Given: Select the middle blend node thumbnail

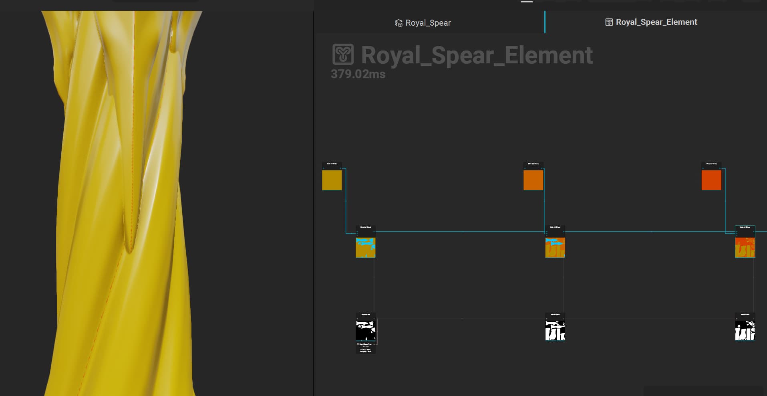Looking at the screenshot, I should tap(555, 247).
